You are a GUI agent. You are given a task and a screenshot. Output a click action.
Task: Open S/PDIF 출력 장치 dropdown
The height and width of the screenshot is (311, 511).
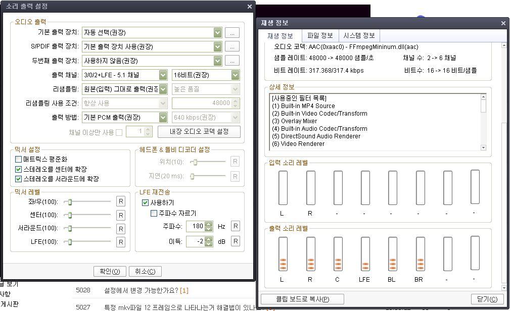218,46
